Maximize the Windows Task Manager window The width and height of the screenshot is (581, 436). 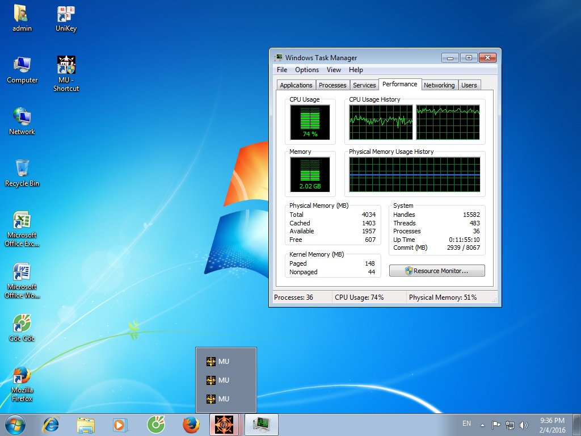click(x=469, y=57)
